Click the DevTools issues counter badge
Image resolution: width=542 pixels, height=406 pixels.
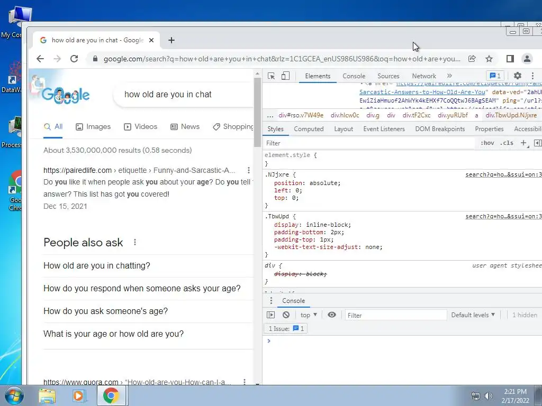495,76
